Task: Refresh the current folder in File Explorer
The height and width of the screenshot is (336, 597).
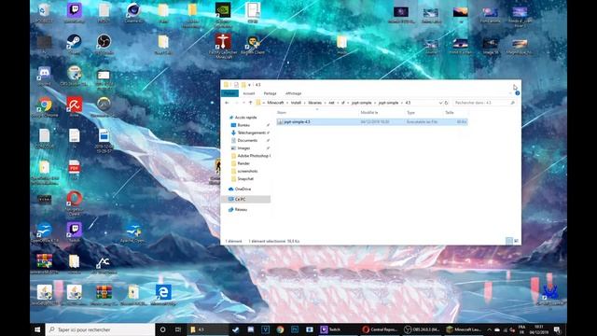Action: pyautogui.click(x=446, y=103)
